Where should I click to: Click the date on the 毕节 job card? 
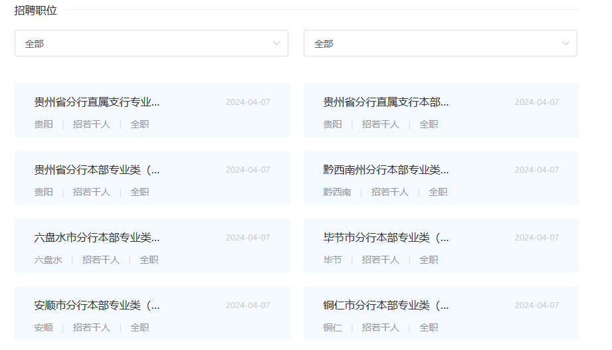(537, 238)
